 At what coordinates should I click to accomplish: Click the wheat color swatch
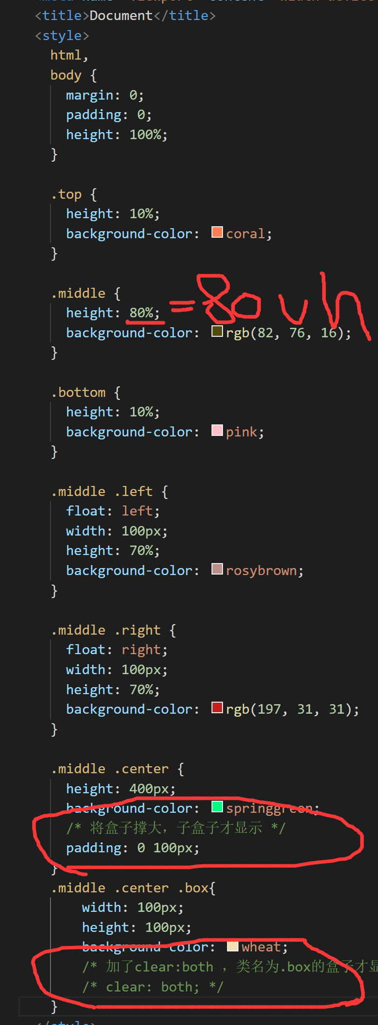pos(232,946)
